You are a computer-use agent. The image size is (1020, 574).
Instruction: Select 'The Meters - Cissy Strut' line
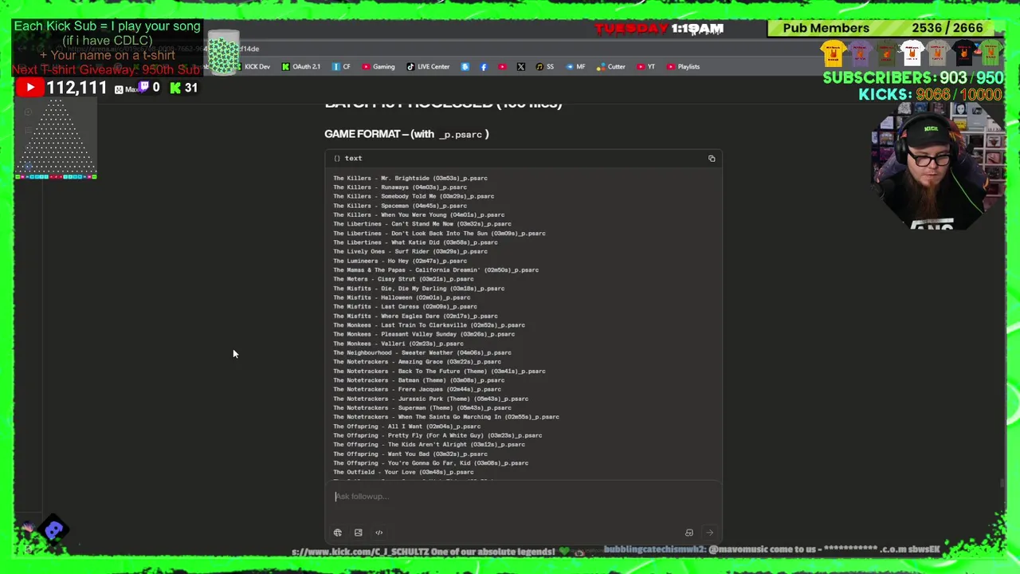coord(403,280)
